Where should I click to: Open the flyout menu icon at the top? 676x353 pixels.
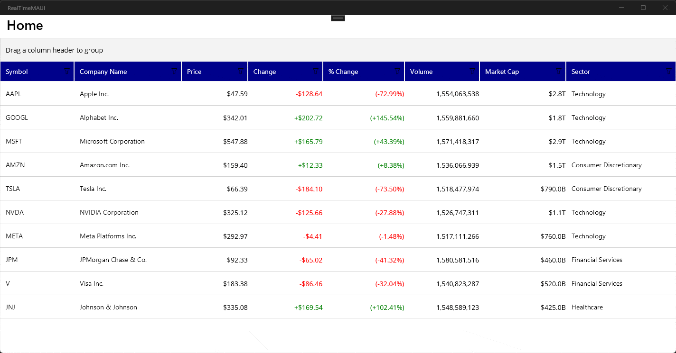(x=338, y=18)
